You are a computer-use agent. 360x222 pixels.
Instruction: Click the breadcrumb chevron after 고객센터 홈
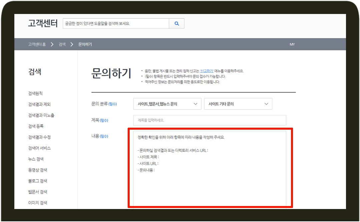click(52, 44)
